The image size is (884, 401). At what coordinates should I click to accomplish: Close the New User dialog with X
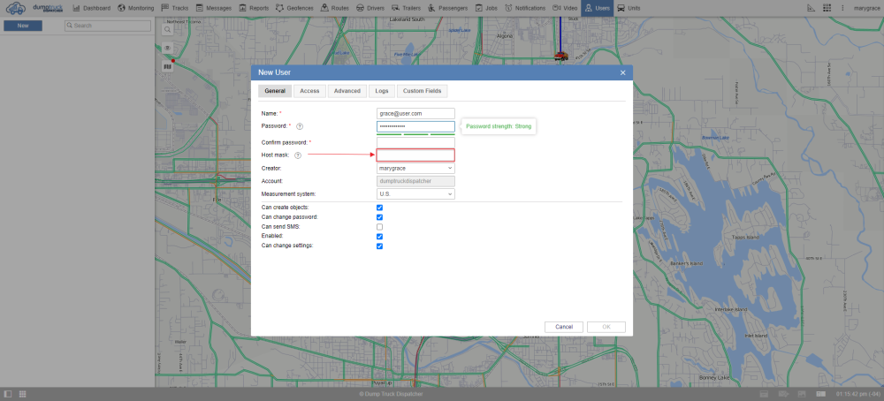622,72
